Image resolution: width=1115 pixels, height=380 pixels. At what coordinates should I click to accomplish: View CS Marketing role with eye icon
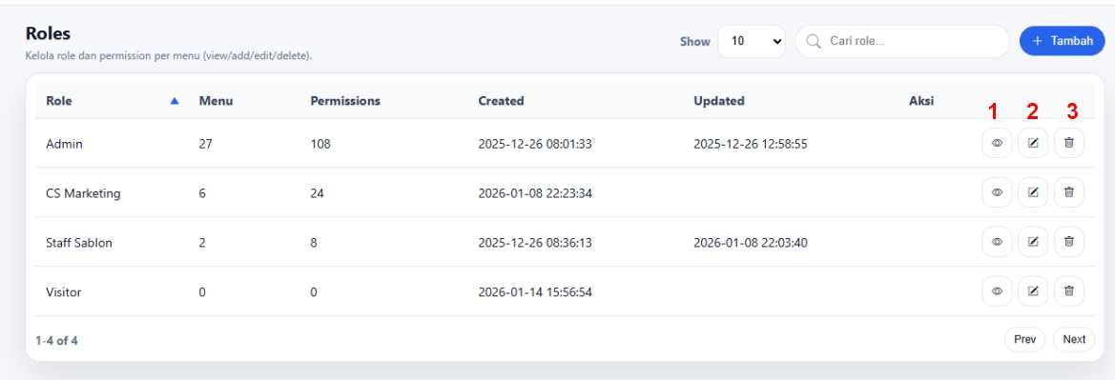tap(997, 191)
